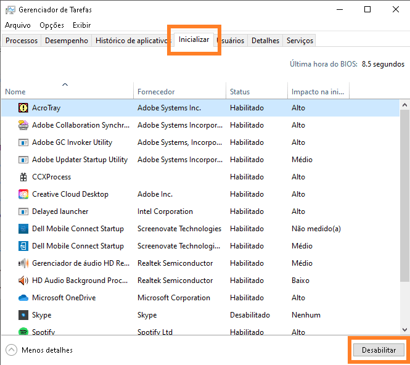Click the Baixo impact value

[x=300, y=281]
